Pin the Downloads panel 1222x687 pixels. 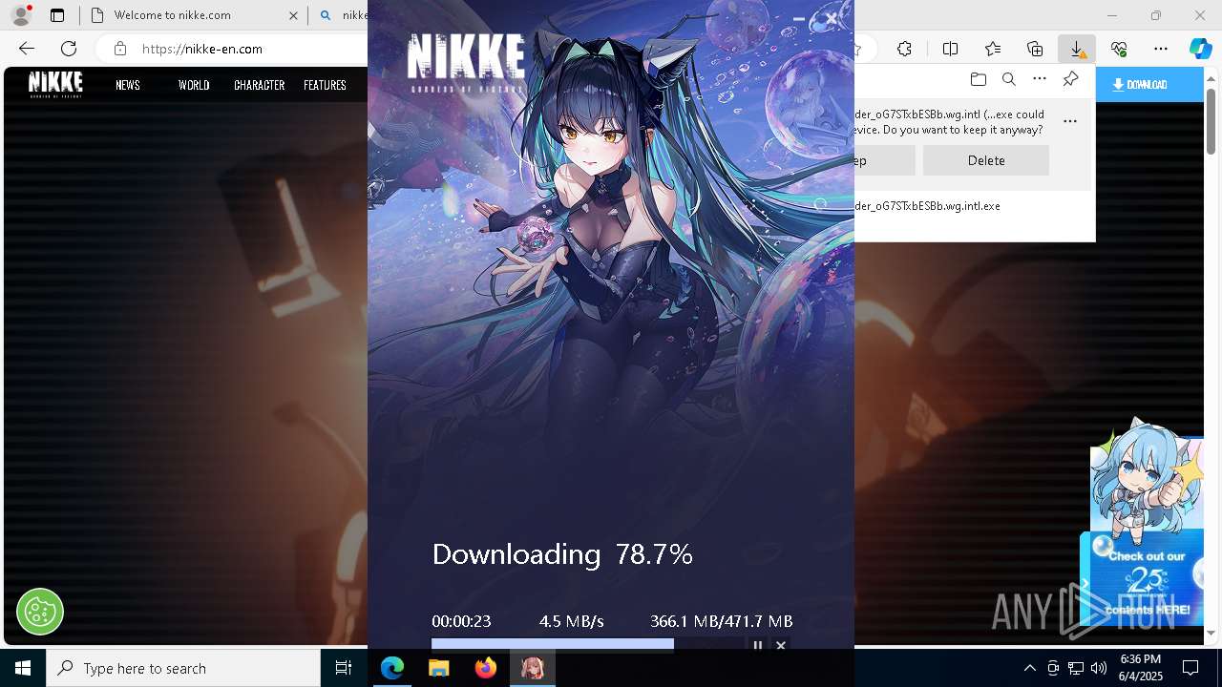1070,79
